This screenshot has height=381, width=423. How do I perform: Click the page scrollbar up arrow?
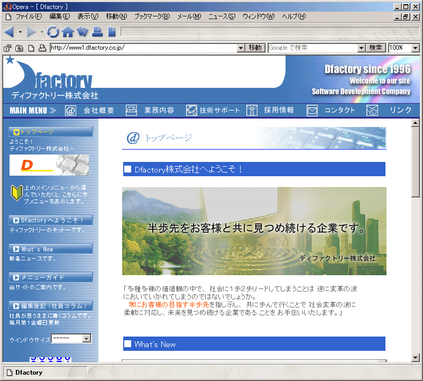point(416,123)
